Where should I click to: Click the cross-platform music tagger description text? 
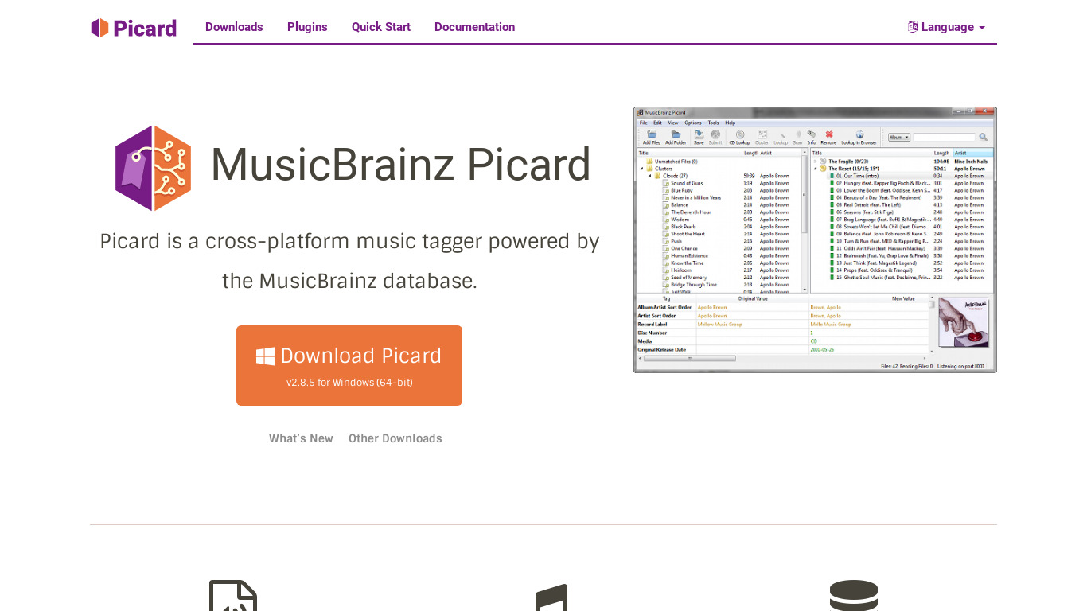click(349, 261)
